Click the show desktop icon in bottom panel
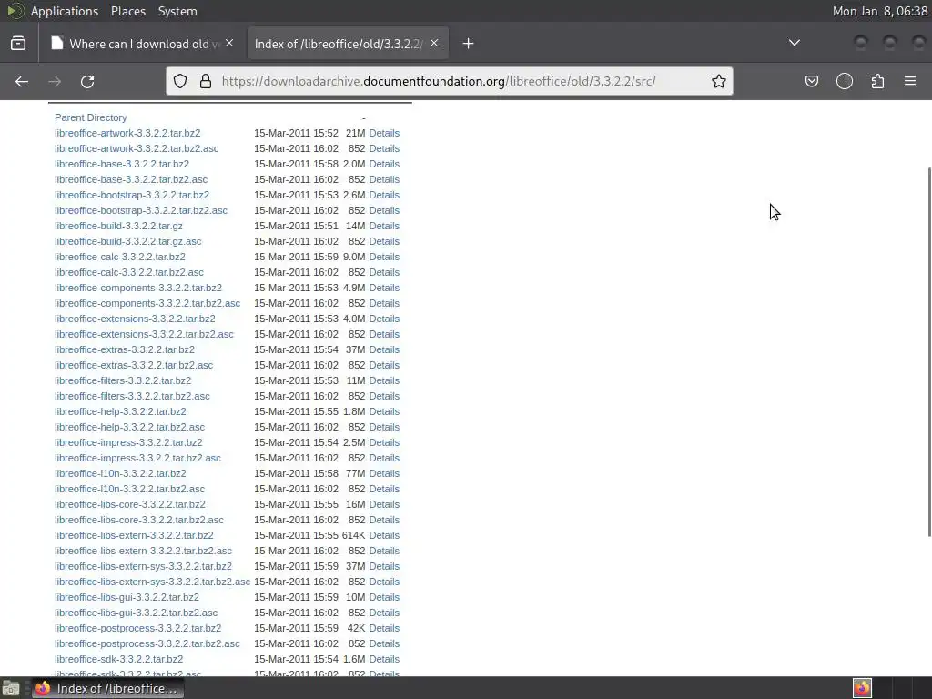Viewport: 932px width, 699px height. (x=11, y=688)
